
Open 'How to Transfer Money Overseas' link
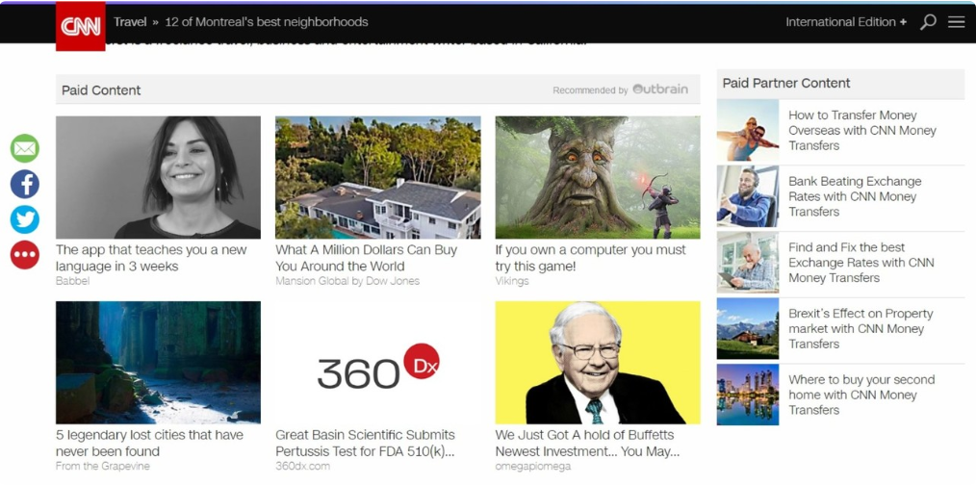[x=861, y=130]
